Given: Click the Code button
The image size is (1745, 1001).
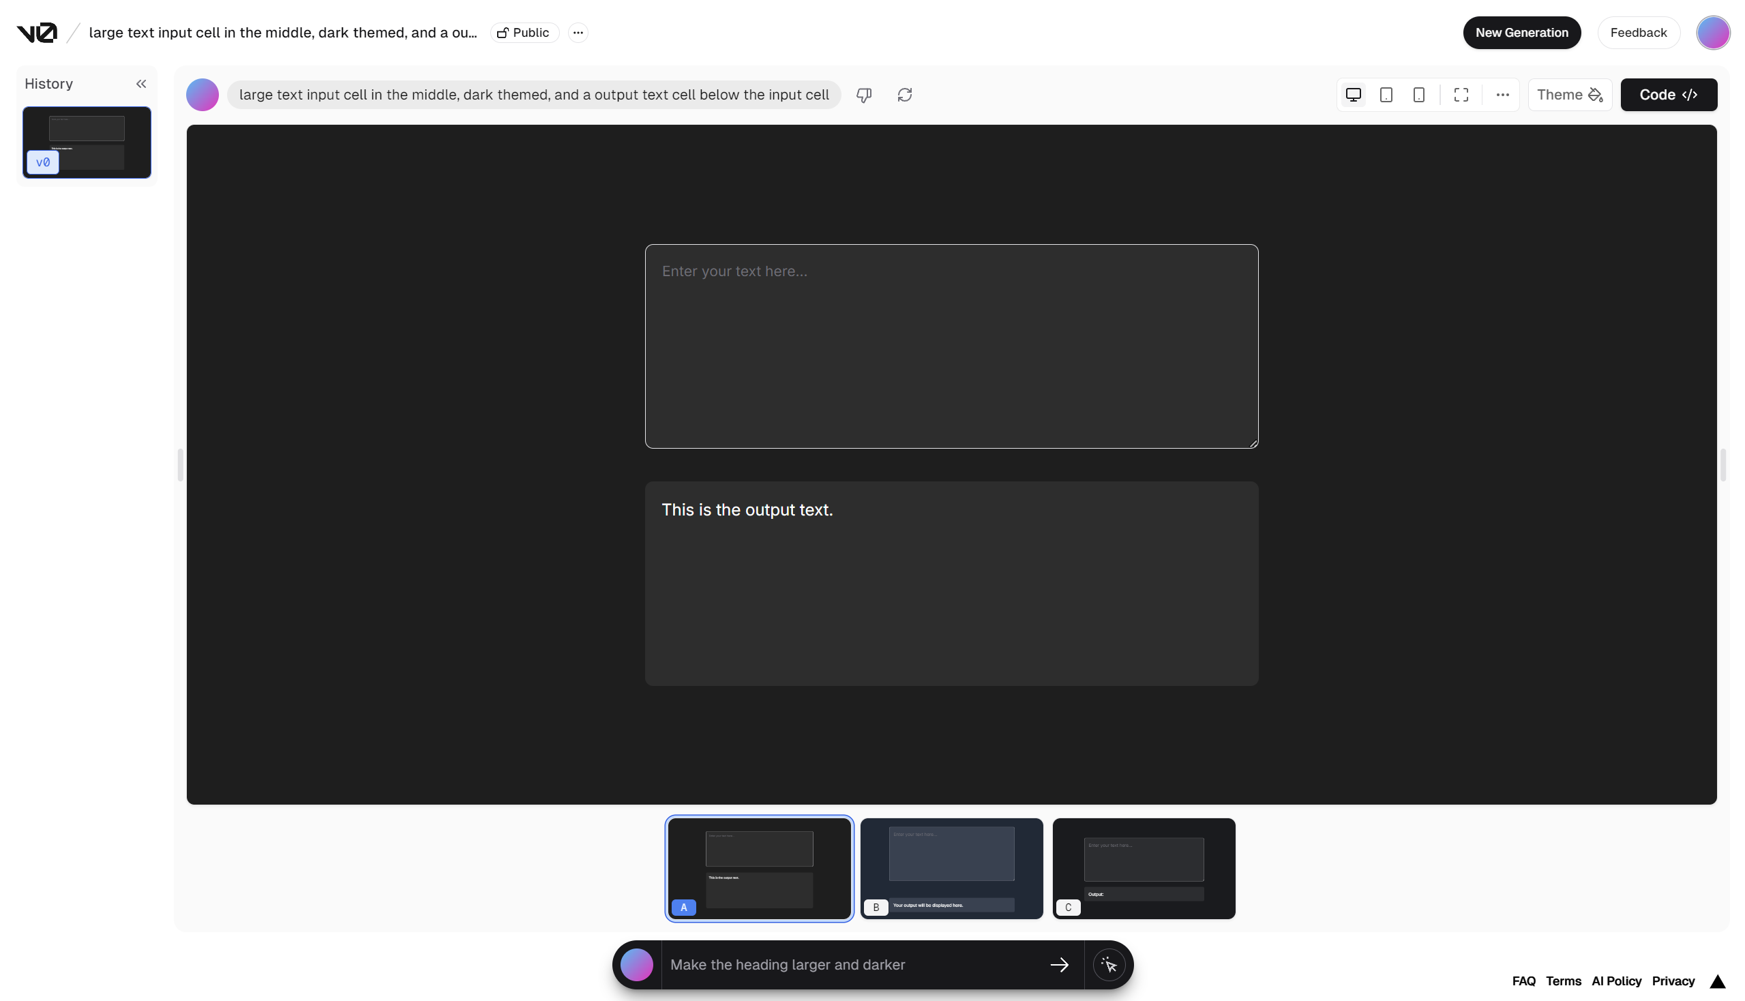Looking at the screenshot, I should pyautogui.click(x=1667, y=95).
